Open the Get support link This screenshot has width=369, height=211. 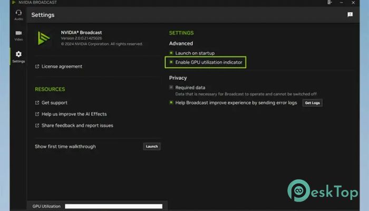coord(51,103)
